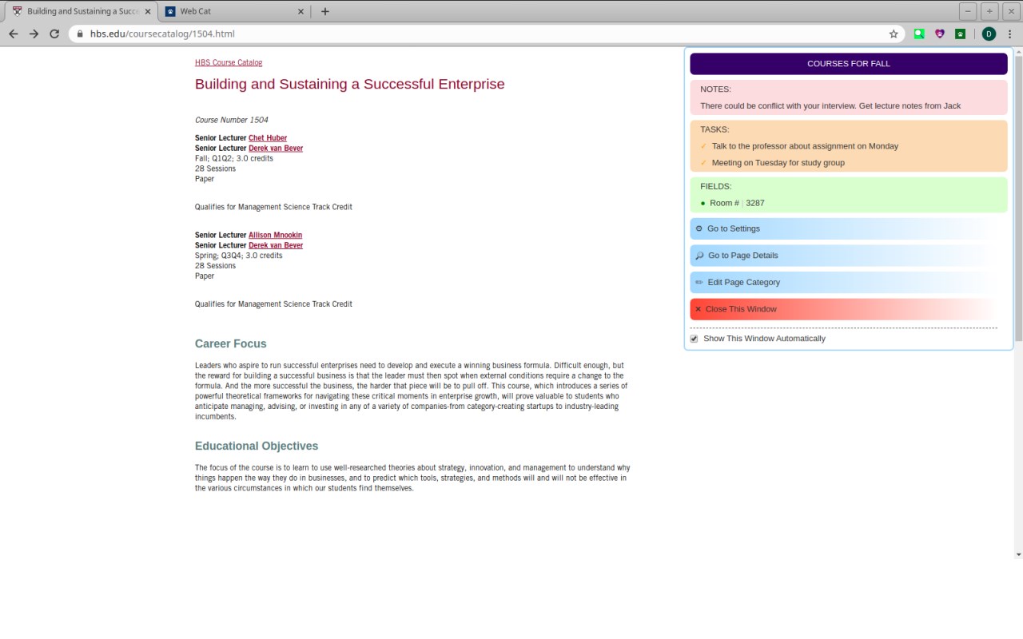Open Chet Huber's faculty link
This screenshot has width=1023, height=639.
(x=268, y=138)
